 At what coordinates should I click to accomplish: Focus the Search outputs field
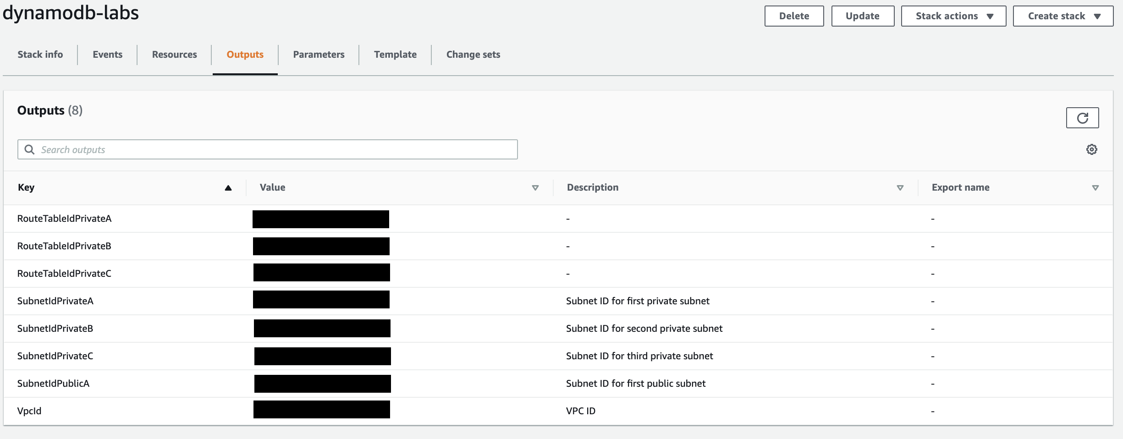click(268, 149)
